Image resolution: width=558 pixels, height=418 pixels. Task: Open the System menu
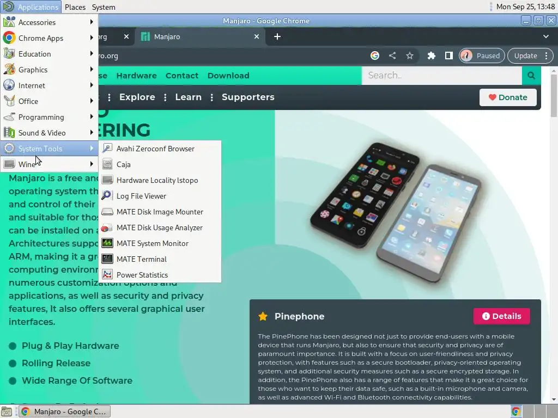tap(104, 7)
